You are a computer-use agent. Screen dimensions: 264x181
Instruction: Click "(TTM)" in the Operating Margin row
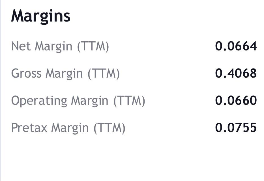tap(129, 101)
